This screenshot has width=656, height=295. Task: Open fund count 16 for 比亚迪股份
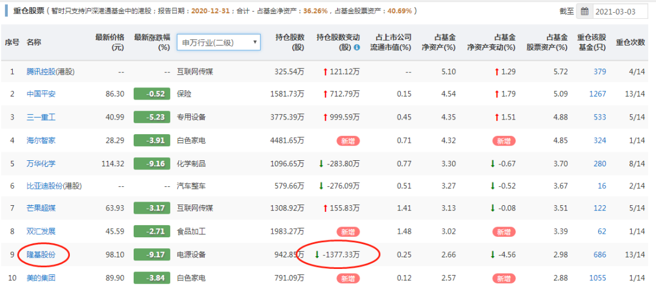(x=601, y=186)
